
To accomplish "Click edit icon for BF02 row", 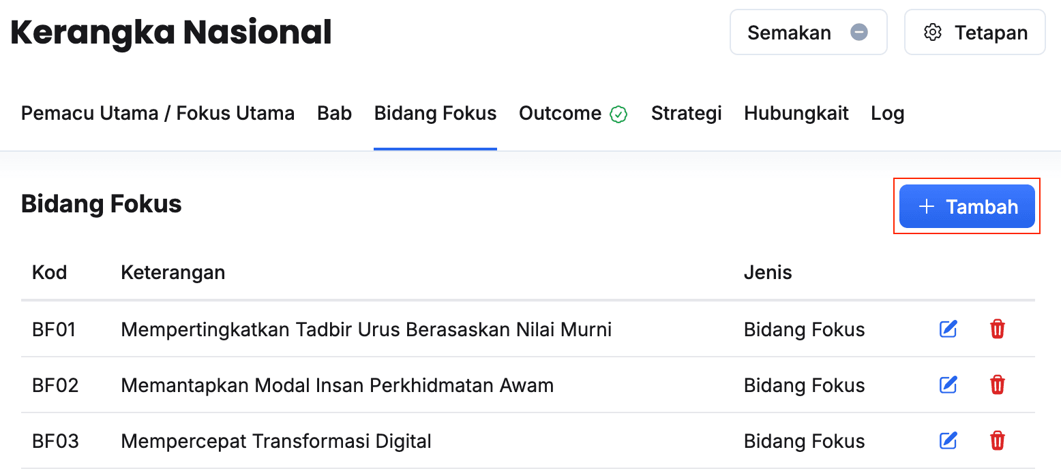I will [948, 385].
